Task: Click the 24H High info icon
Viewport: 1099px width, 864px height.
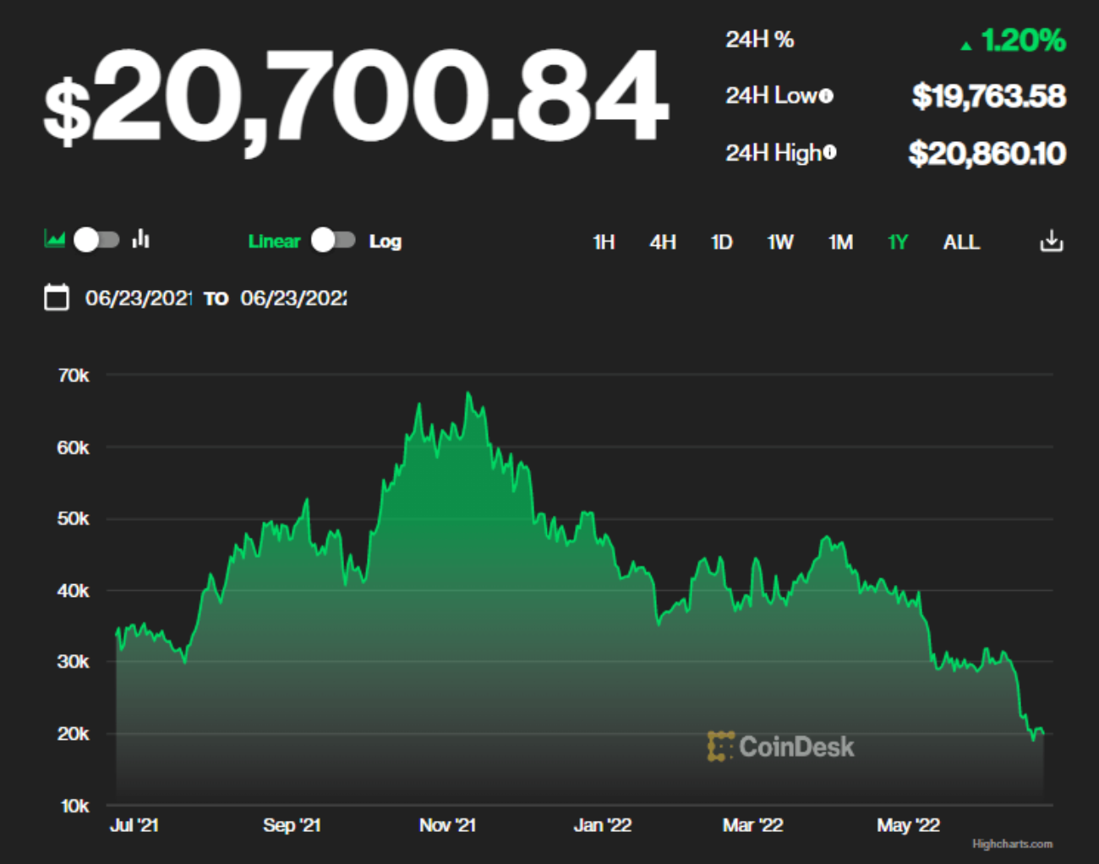Action: click(x=829, y=152)
